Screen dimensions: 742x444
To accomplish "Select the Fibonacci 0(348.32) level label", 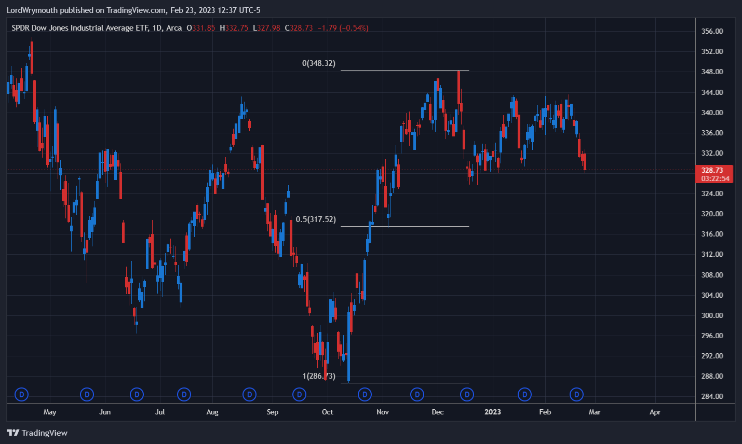I will click(x=319, y=63).
